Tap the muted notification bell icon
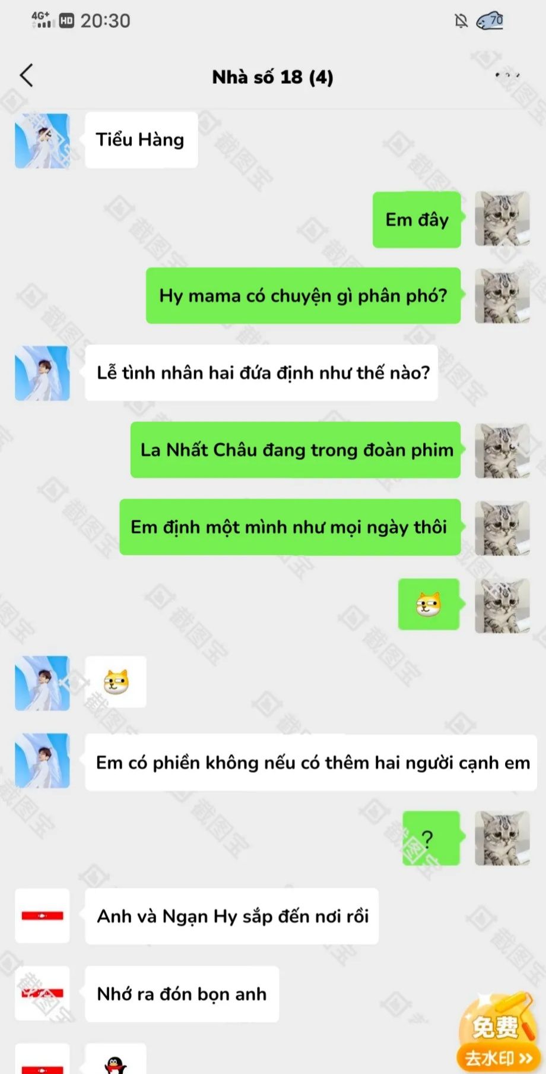 [461, 21]
